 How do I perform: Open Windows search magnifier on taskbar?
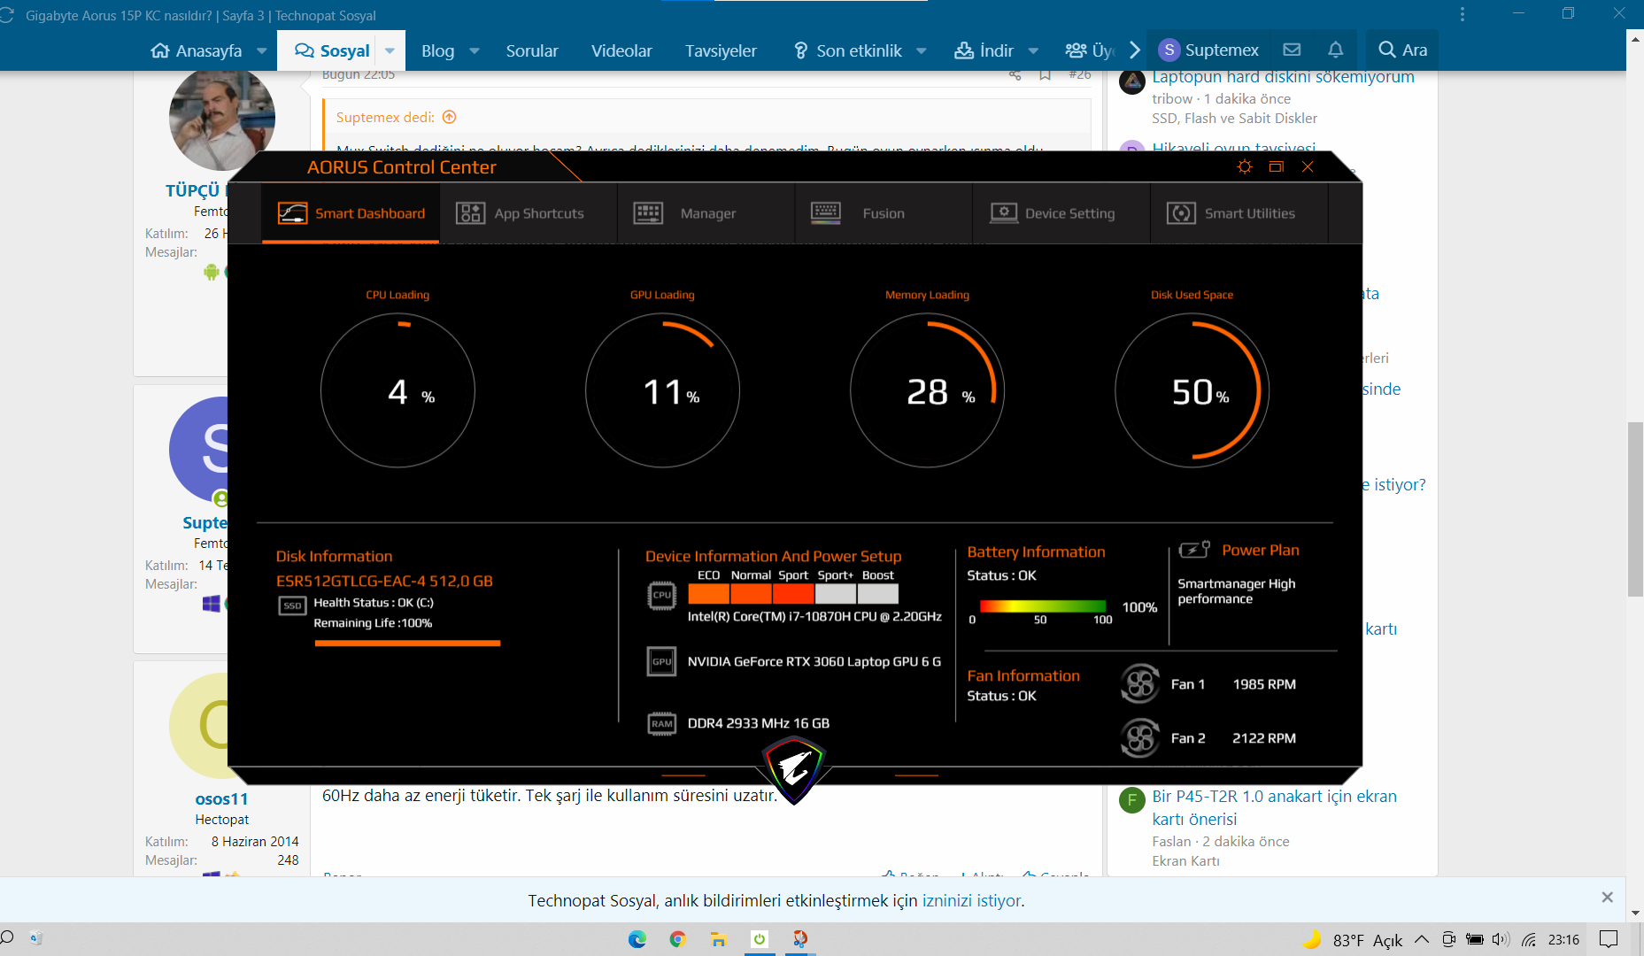pos(8,938)
